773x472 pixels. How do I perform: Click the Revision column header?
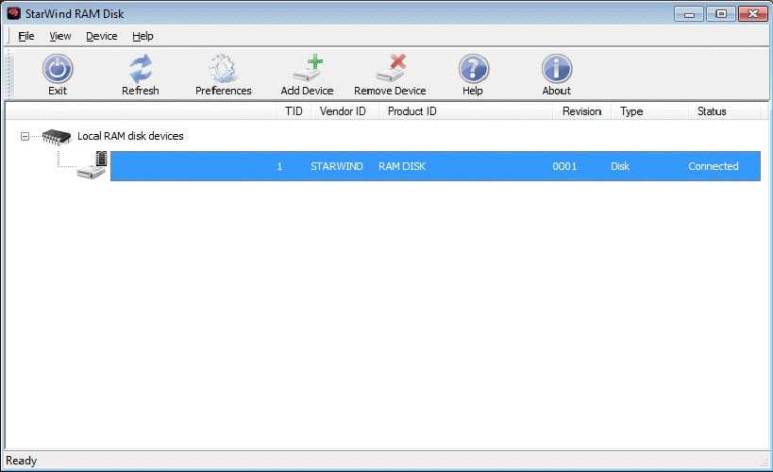(581, 111)
